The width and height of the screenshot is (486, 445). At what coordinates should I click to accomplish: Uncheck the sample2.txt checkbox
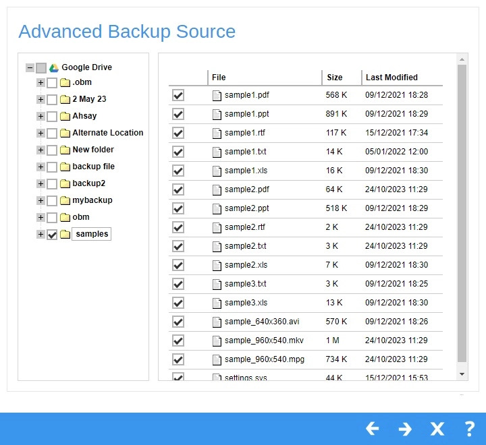coord(178,246)
